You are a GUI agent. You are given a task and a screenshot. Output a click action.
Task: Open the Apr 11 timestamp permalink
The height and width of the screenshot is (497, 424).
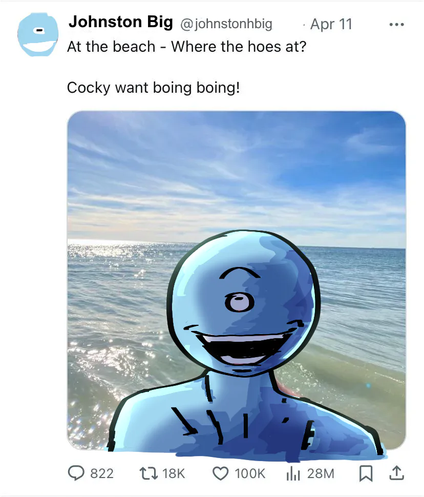coord(331,24)
